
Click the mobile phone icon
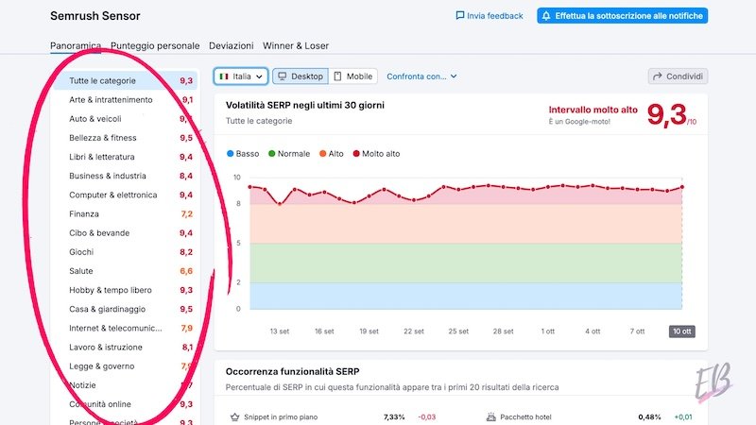pyautogui.click(x=337, y=76)
